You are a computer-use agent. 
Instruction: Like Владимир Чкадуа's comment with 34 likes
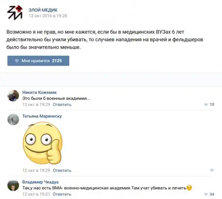pyautogui.click(x=209, y=194)
